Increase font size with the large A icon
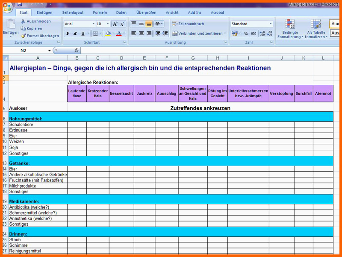342x257 pixels. point(115,24)
